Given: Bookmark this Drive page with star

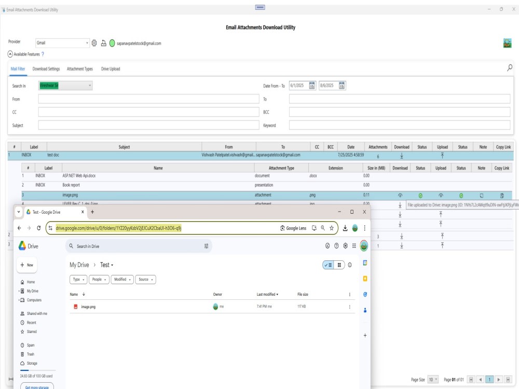Looking at the screenshot, I should [331, 228].
